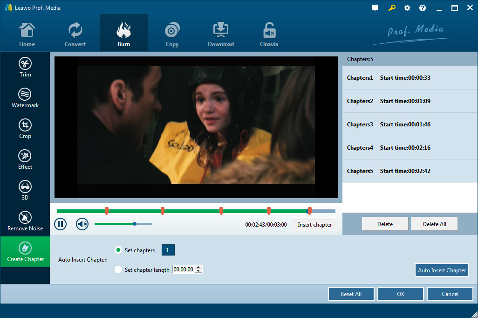Open the Crop tool
This screenshot has width=478, height=318.
(25, 129)
